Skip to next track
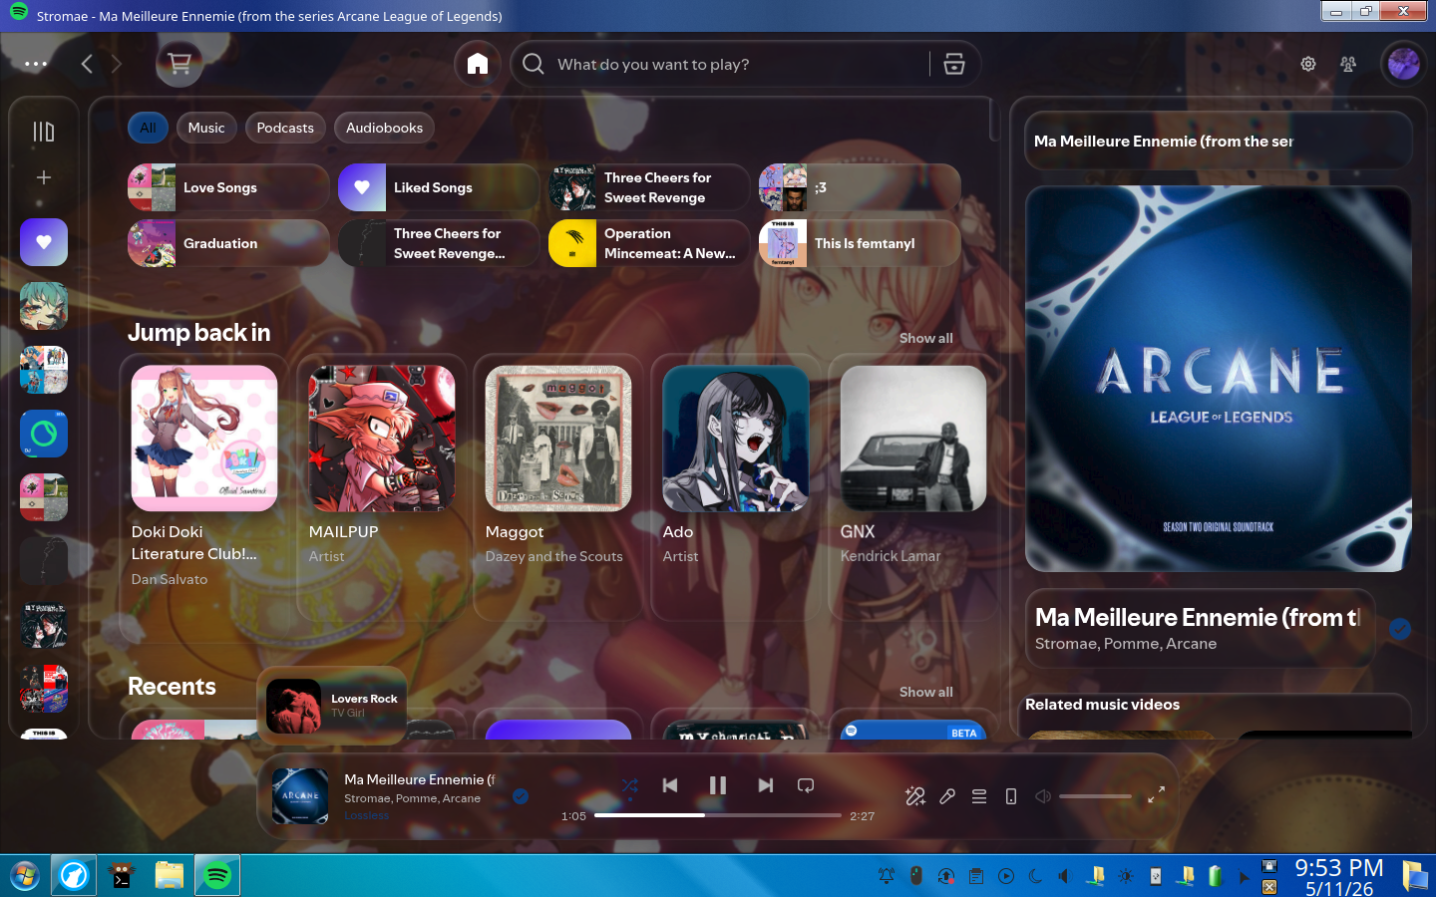This screenshot has height=897, width=1436. (766, 785)
